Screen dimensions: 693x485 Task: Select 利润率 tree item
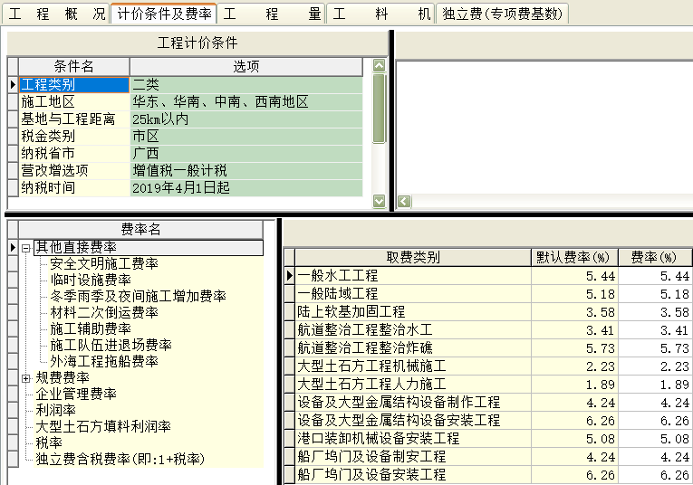tap(56, 410)
